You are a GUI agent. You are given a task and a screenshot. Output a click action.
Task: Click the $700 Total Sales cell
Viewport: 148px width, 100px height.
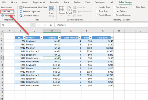[x=103, y=72]
